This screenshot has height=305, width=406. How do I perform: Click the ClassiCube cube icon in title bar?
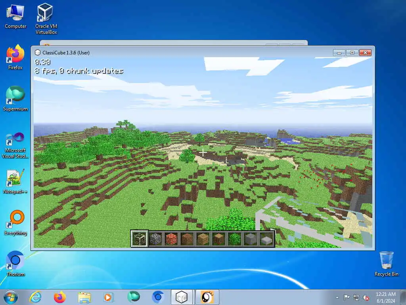coord(38,52)
